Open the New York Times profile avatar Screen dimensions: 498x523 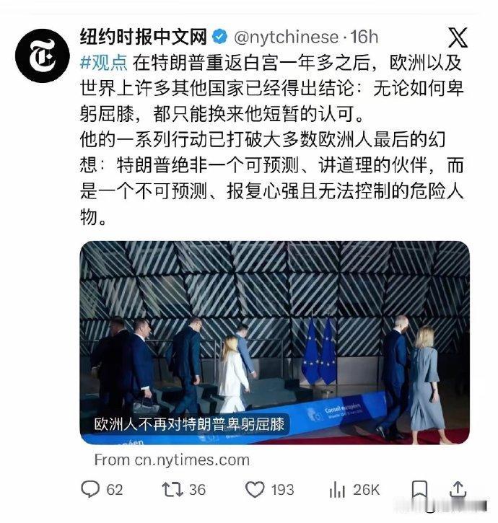43,56
